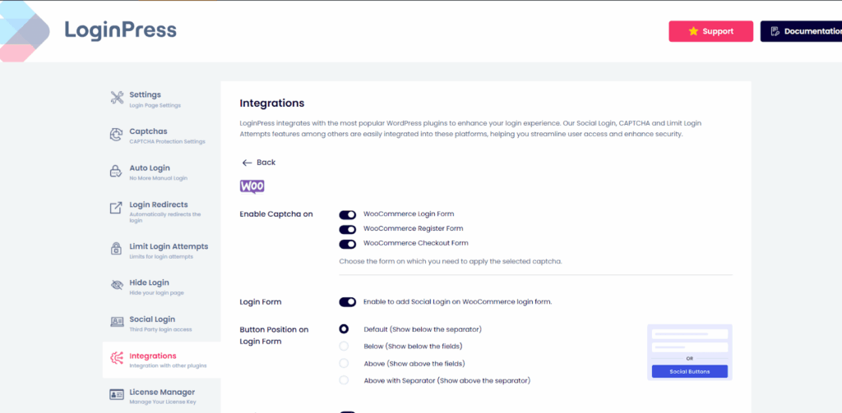The image size is (842, 413).
Task: Click the Login Redirects arrow icon
Action: pos(117,208)
